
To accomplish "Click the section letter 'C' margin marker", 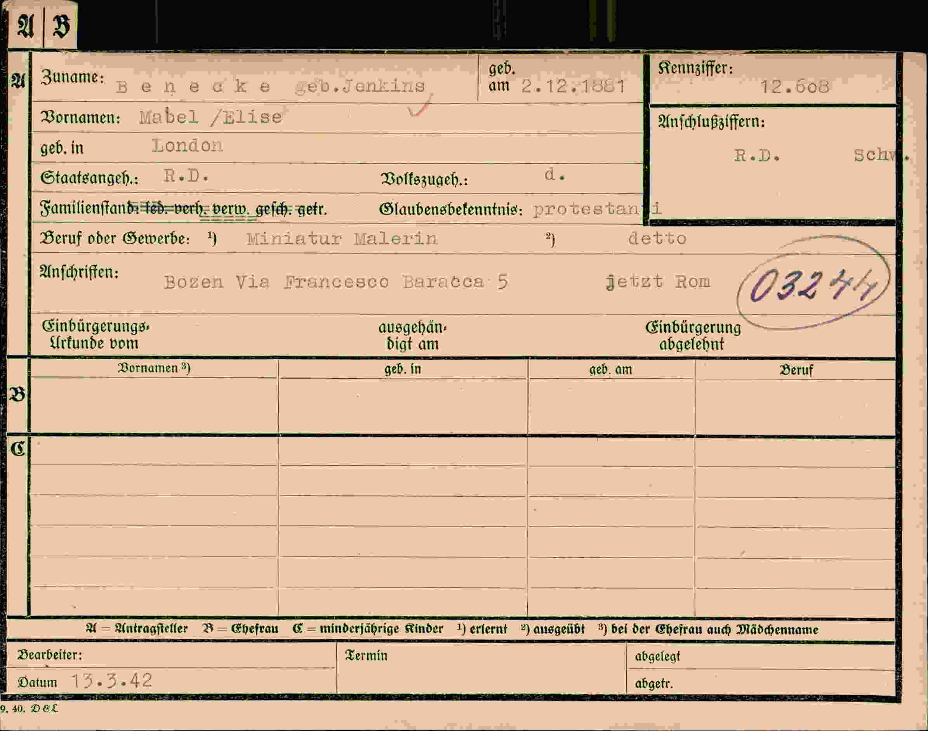I will tap(18, 449).
